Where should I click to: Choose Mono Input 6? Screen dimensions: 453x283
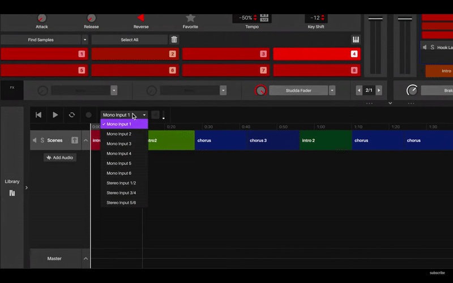click(x=124, y=173)
